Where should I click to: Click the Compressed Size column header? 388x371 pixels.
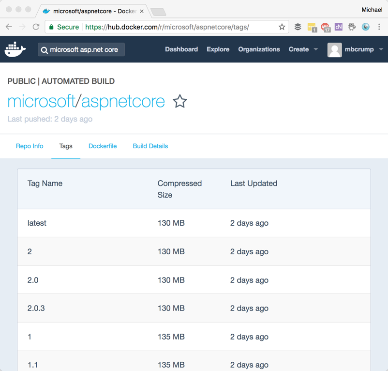coord(179,189)
